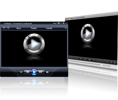Click the stop button in the gray player
The image size is (118, 100).
[90, 60]
